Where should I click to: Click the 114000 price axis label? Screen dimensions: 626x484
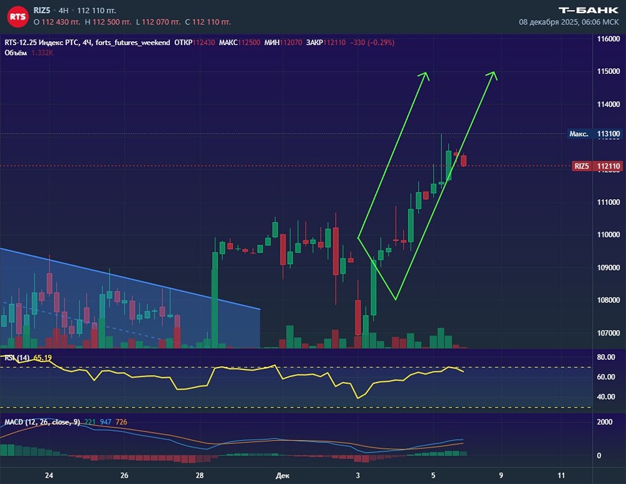click(x=608, y=104)
